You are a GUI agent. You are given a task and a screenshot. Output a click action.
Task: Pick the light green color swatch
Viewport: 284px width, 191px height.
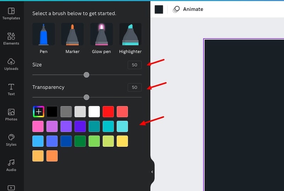click(94, 141)
